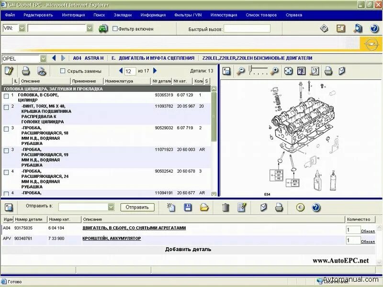The image size is (383, 287).
Task: Go to previous parts page arrow before 12
Action: (121, 71)
